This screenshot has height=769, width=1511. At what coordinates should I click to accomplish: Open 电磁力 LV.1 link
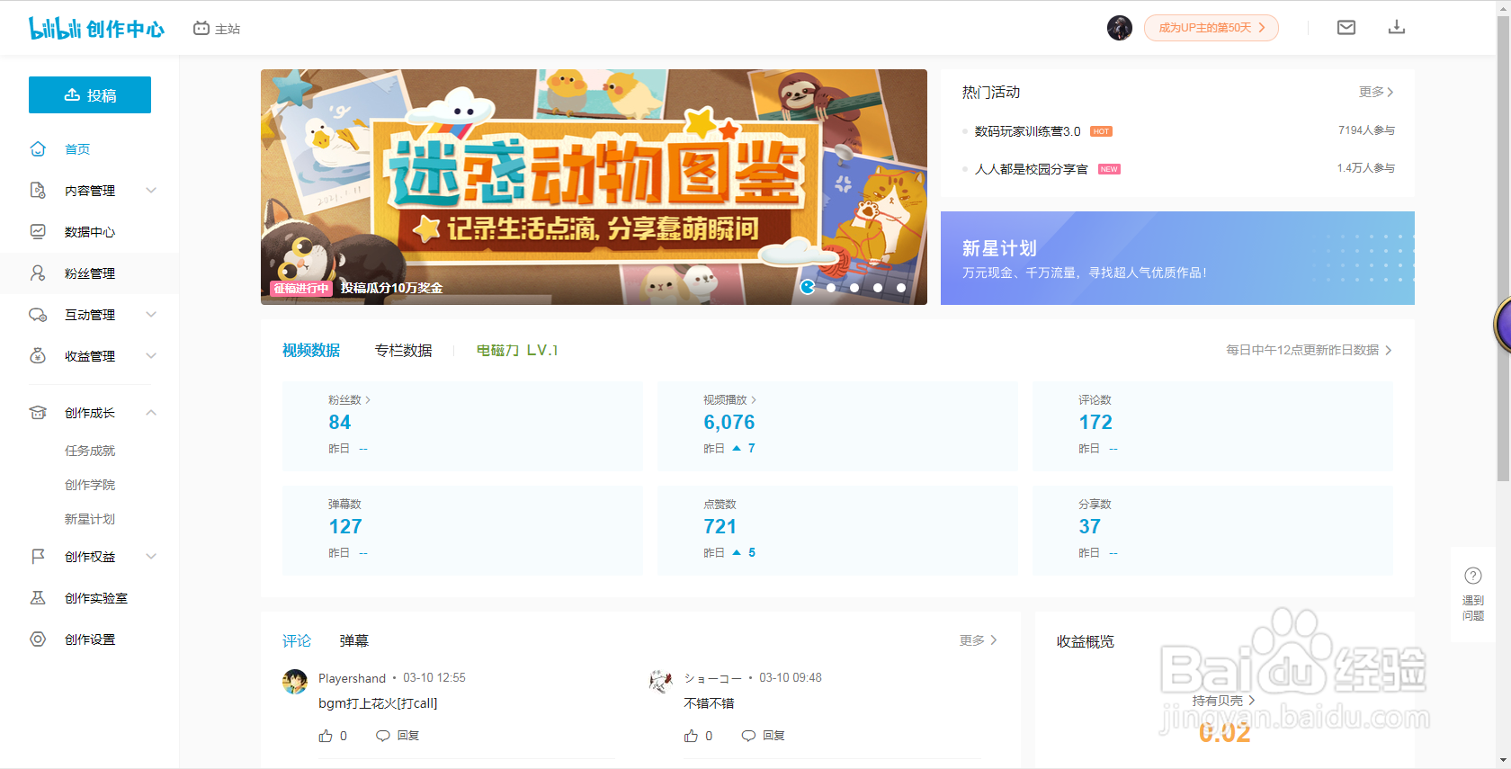coord(517,350)
